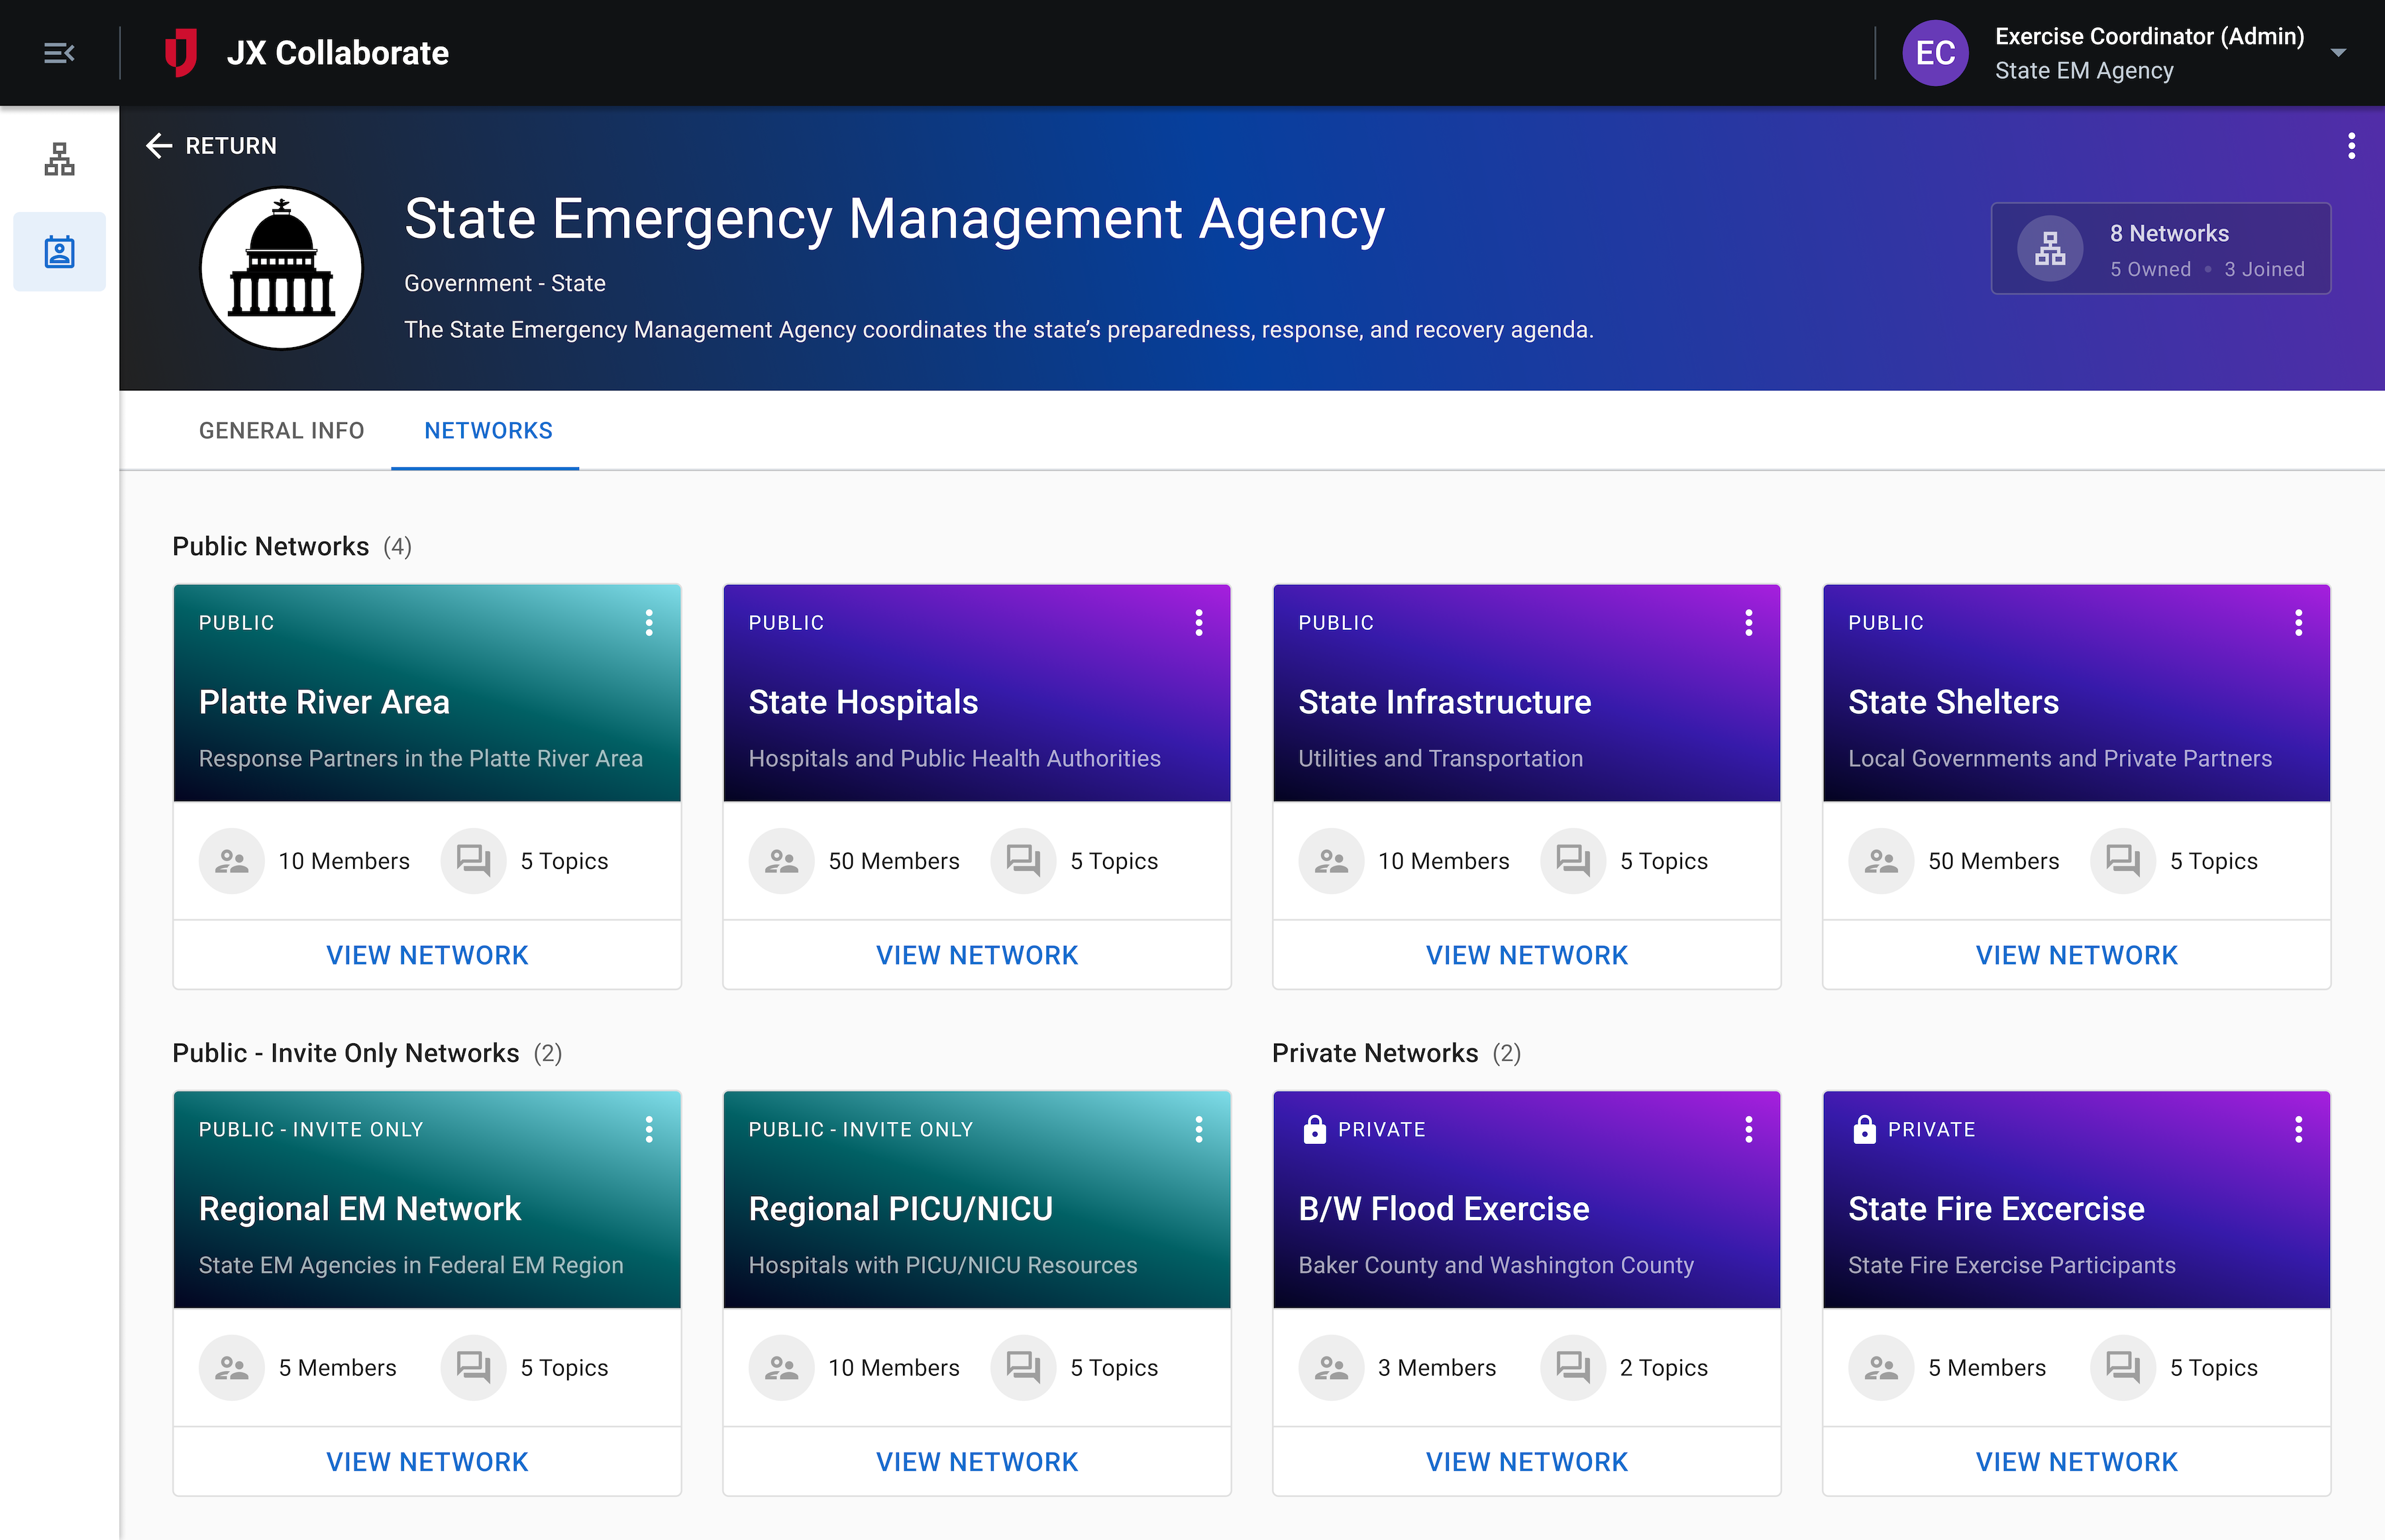Switch to the General Info tab

point(281,431)
